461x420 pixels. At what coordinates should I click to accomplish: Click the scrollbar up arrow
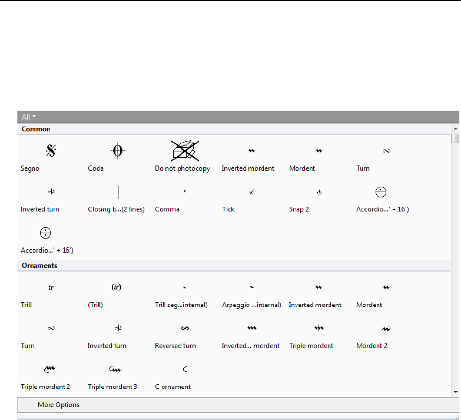[456, 128]
